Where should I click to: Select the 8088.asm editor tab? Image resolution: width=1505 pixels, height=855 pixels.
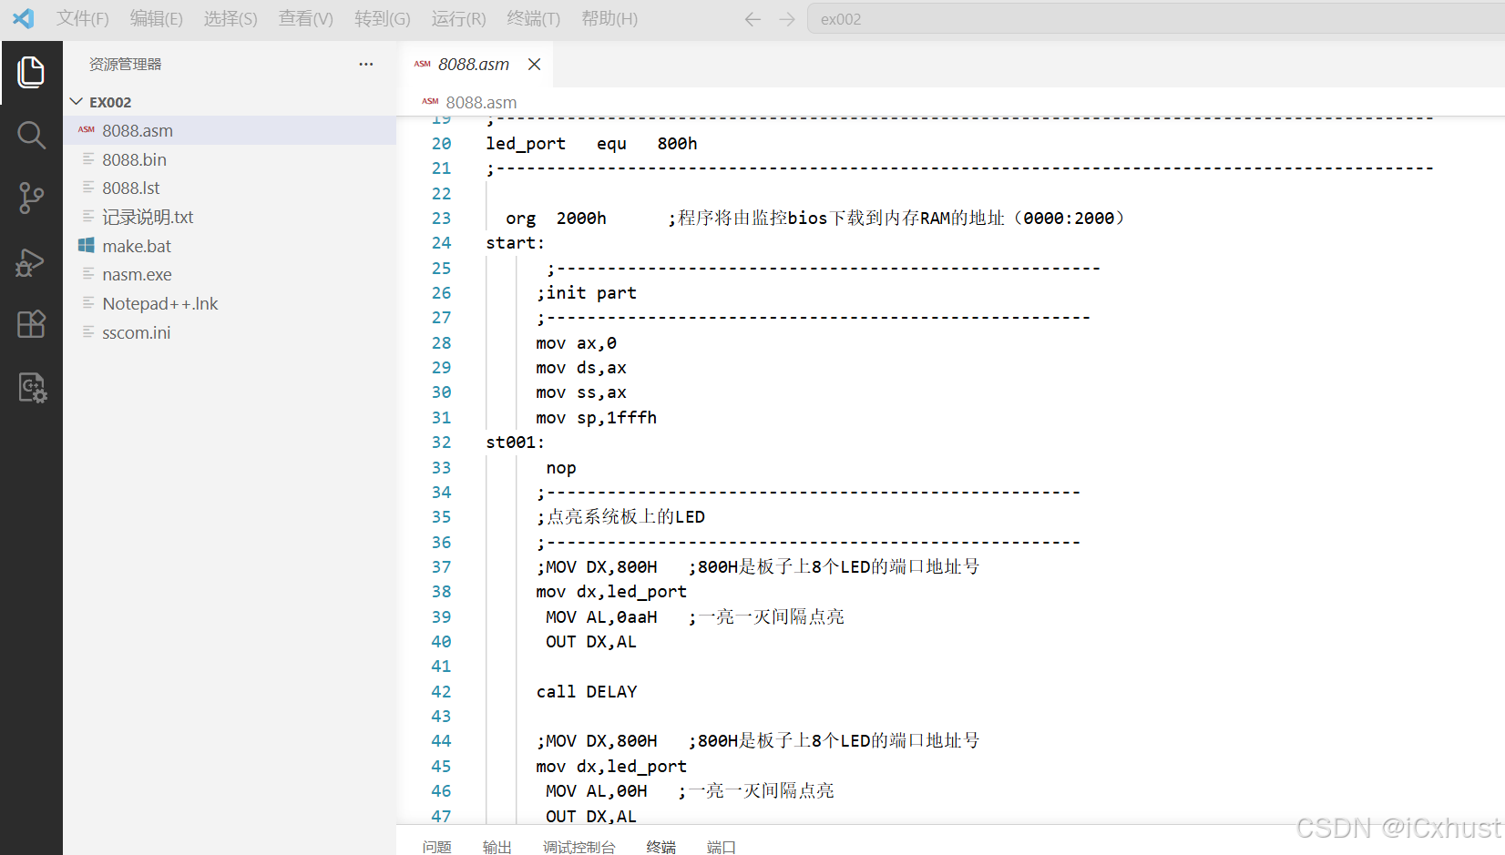[475, 64]
